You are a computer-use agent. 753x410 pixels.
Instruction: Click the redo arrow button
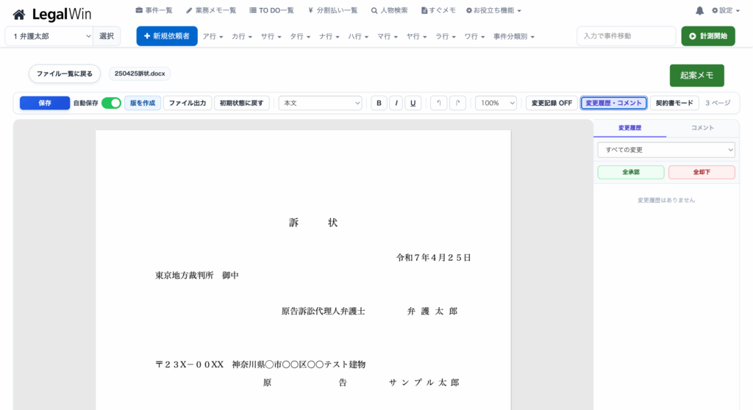(457, 103)
